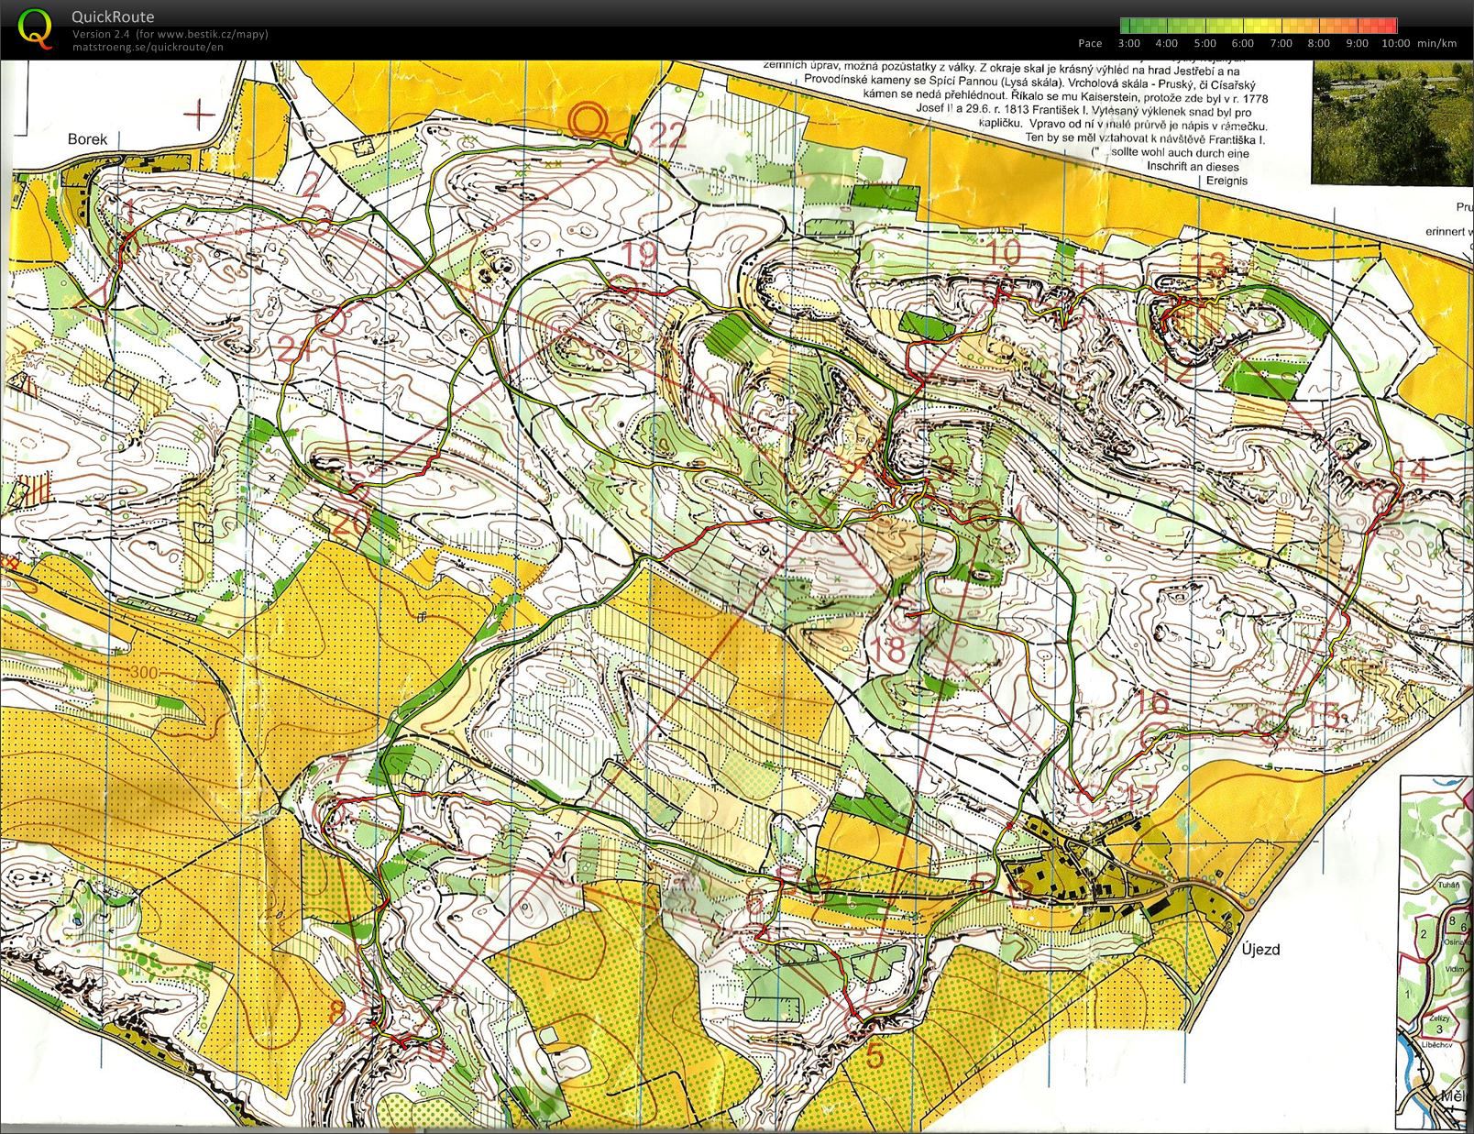
Task: Click control number 18 on map
Action: [889, 650]
